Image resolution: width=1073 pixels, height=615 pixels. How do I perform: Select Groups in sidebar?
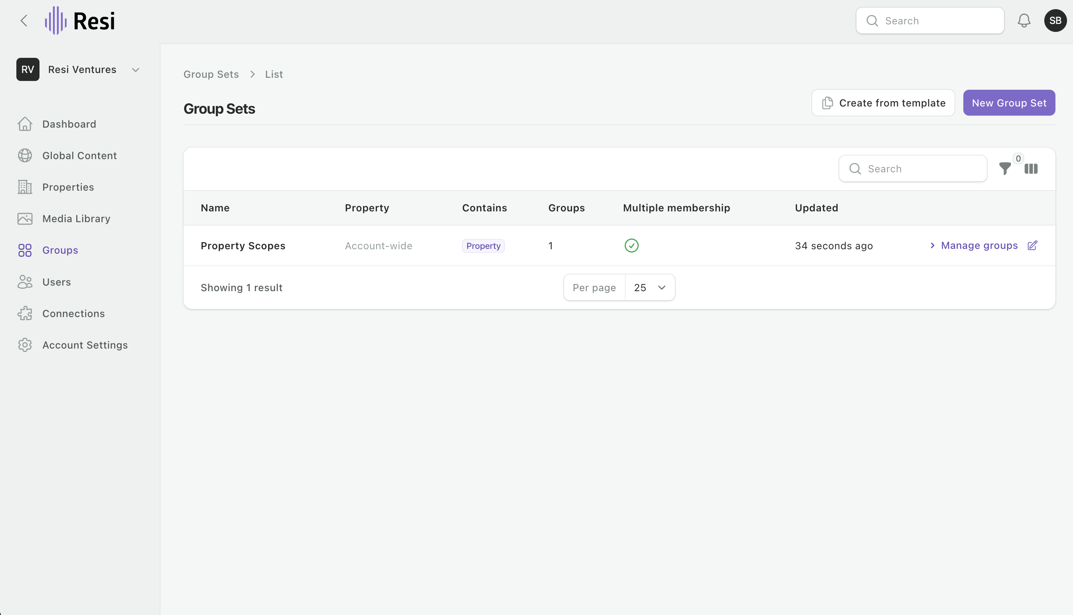coord(60,250)
